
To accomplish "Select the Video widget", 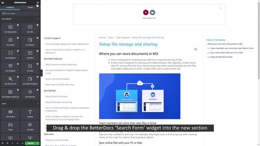I will coord(11,138).
